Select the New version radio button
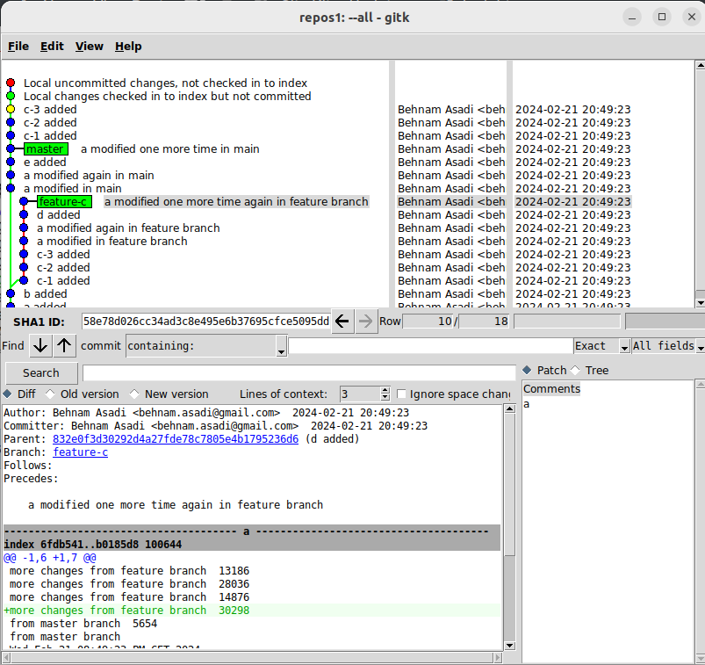 coord(135,394)
